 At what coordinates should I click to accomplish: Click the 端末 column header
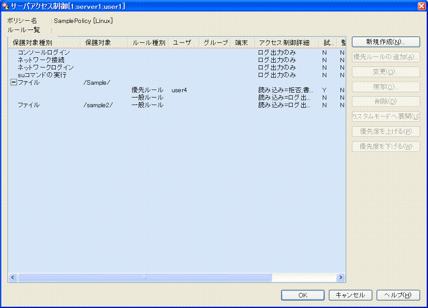pos(243,43)
